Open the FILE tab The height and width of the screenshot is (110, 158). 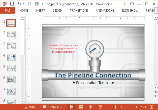click(x=8, y=11)
